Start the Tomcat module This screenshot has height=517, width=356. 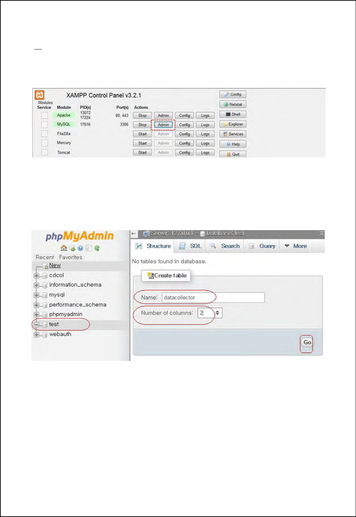[142, 153]
